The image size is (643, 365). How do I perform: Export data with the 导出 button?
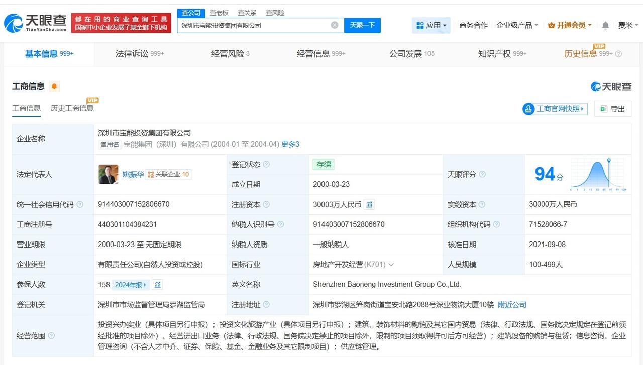tap(612, 109)
